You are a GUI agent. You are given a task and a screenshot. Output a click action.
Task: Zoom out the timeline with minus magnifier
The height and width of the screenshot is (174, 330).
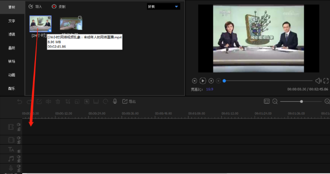(275, 101)
